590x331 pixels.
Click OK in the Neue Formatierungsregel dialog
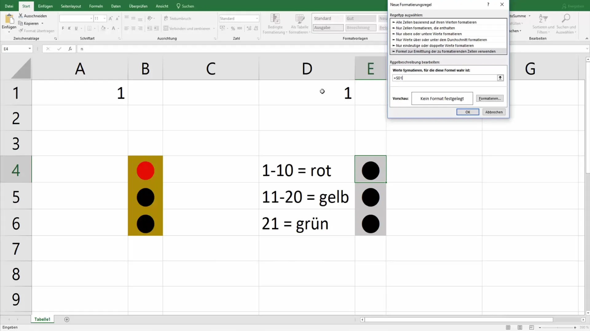tap(467, 112)
